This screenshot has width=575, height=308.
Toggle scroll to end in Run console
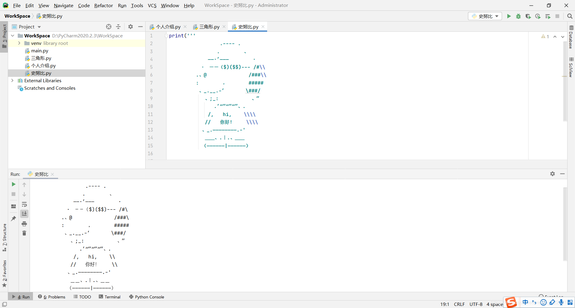click(x=24, y=214)
